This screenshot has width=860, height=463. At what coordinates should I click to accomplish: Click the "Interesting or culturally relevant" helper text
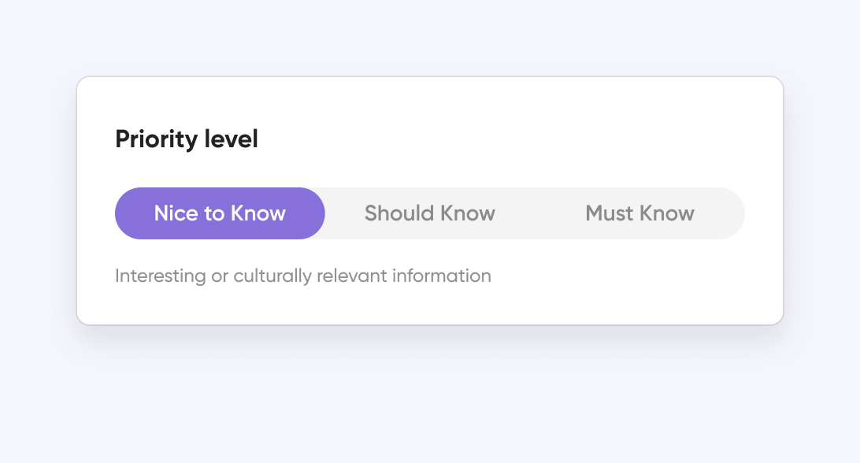302,276
